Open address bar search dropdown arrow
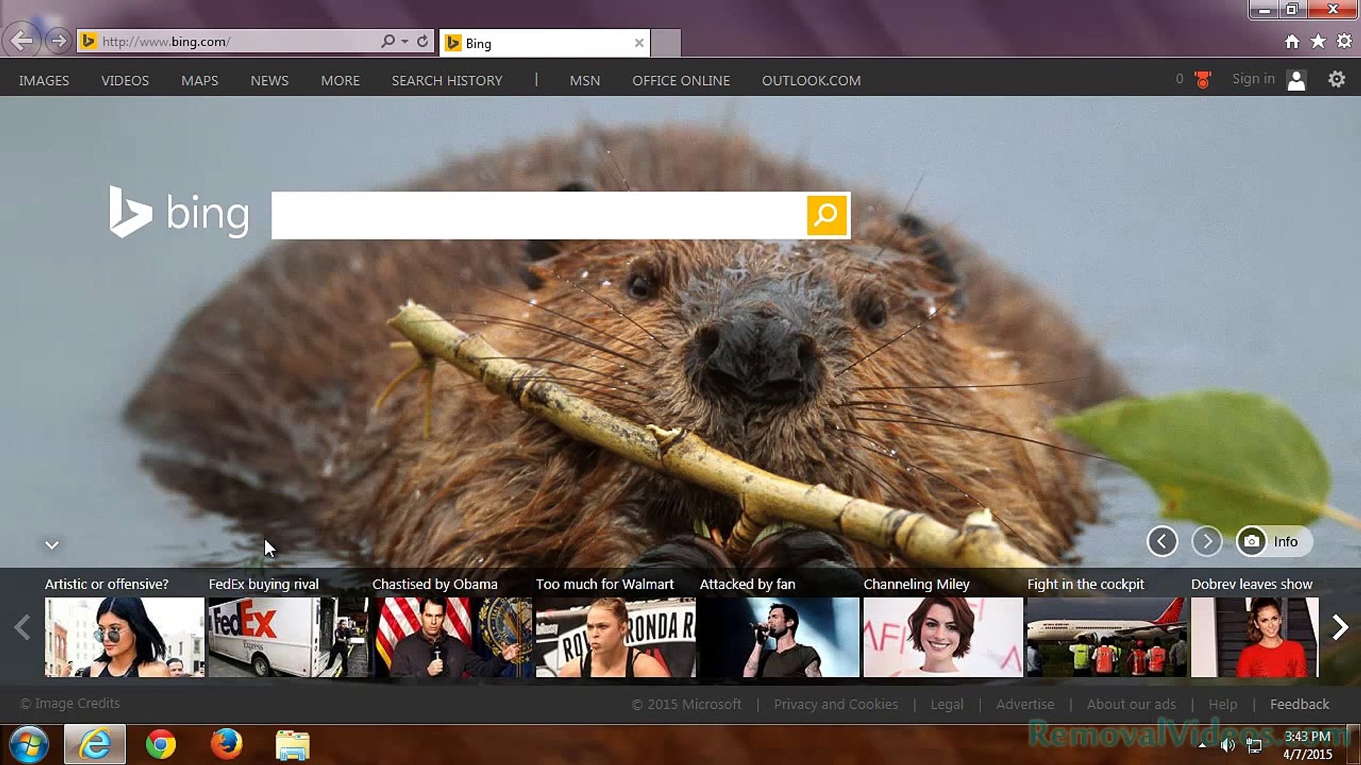The image size is (1361, 765). (x=405, y=41)
